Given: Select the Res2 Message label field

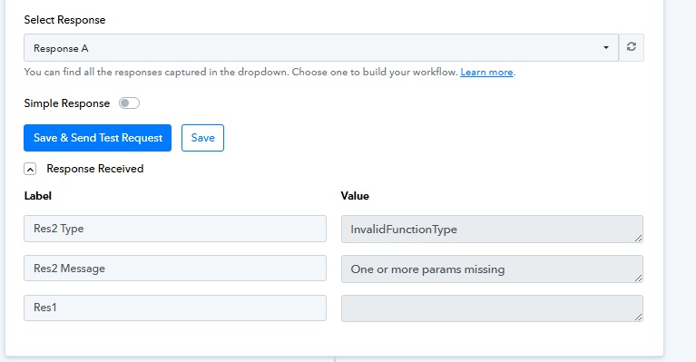Looking at the screenshot, I should click(175, 268).
